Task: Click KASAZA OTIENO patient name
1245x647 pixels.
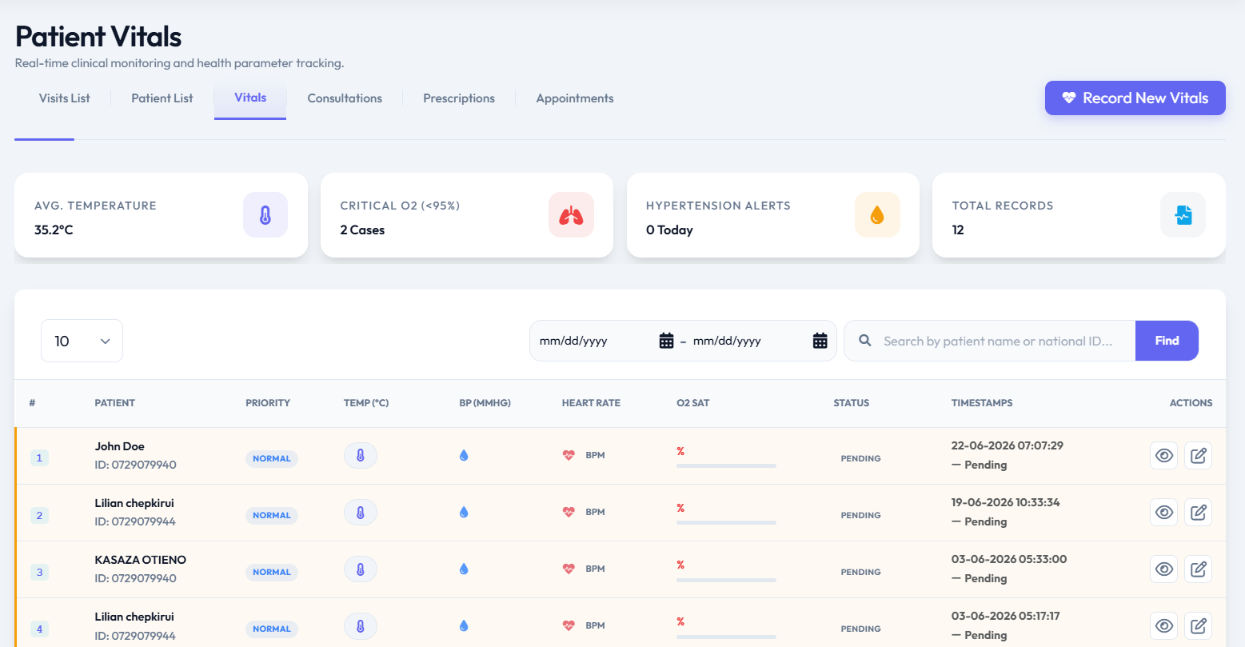Action: click(141, 560)
